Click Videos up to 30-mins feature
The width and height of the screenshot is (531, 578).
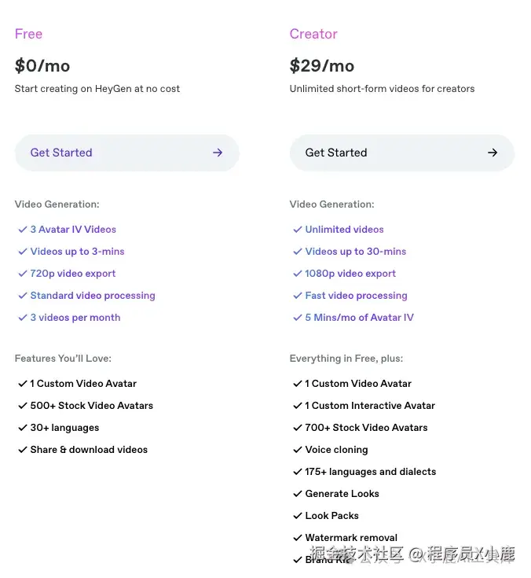click(x=355, y=252)
